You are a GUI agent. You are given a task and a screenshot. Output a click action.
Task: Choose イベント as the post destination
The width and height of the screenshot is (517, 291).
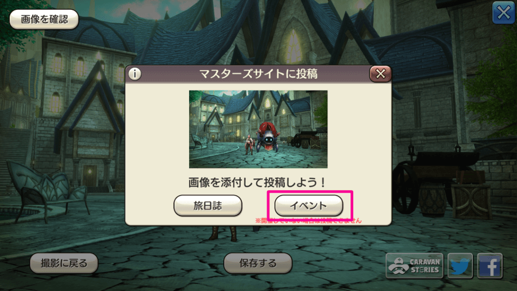click(308, 205)
